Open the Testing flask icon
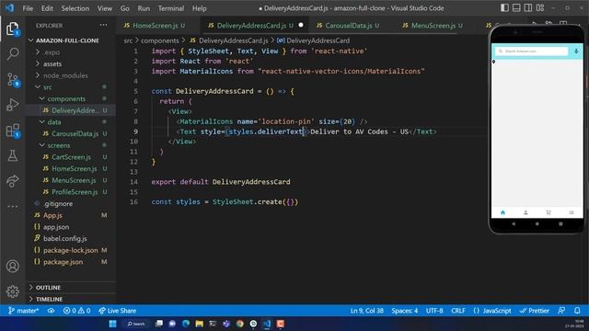Image resolution: width=589 pixels, height=331 pixels. click(x=12, y=155)
